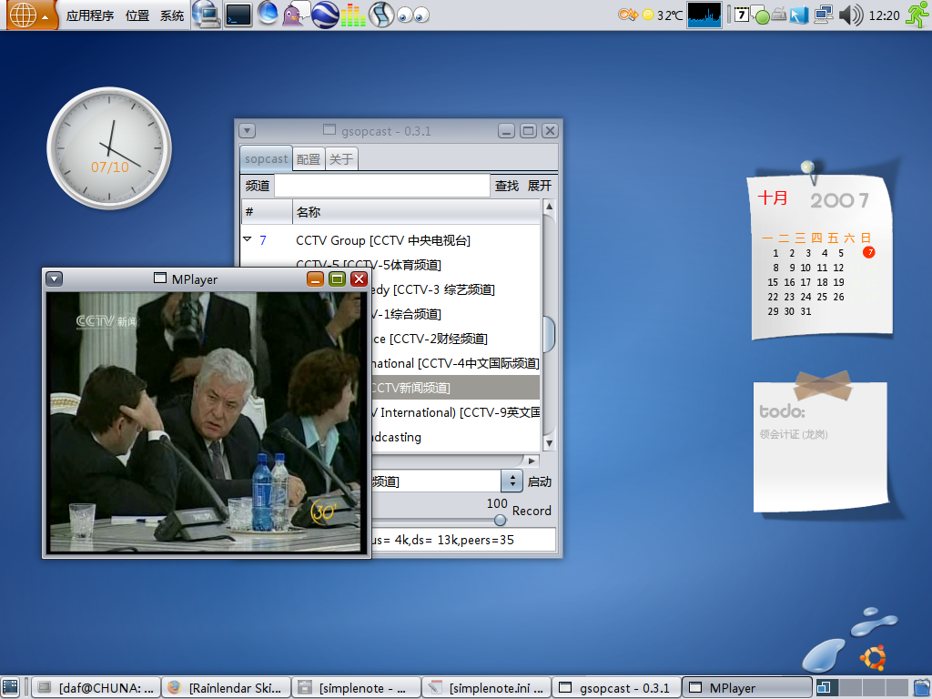Launch the terminal from the top panel
The height and width of the screenshot is (699, 932).
tap(238, 15)
